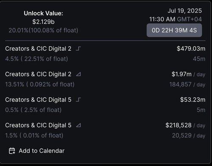Click linear vesting icon next to Creators & CIC Digital 5
Image resolution: width=212 pixels, height=166 pixels.
78,125
